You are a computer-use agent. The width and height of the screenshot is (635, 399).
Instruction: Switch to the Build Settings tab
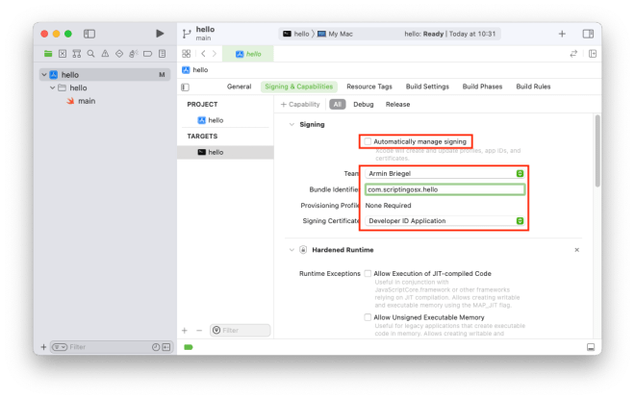(x=427, y=87)
